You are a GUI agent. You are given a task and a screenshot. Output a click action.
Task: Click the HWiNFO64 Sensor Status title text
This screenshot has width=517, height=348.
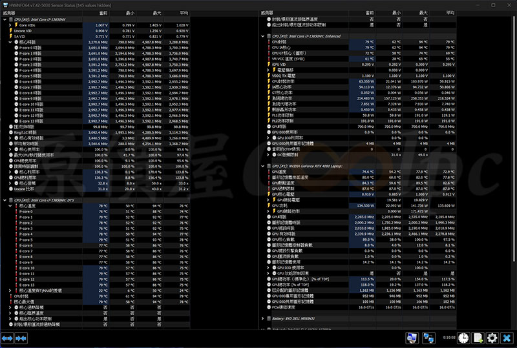coord(60,5)
